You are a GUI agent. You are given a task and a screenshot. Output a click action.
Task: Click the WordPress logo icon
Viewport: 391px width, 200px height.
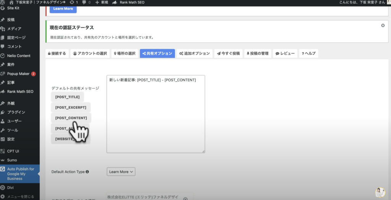click(3, 2)
